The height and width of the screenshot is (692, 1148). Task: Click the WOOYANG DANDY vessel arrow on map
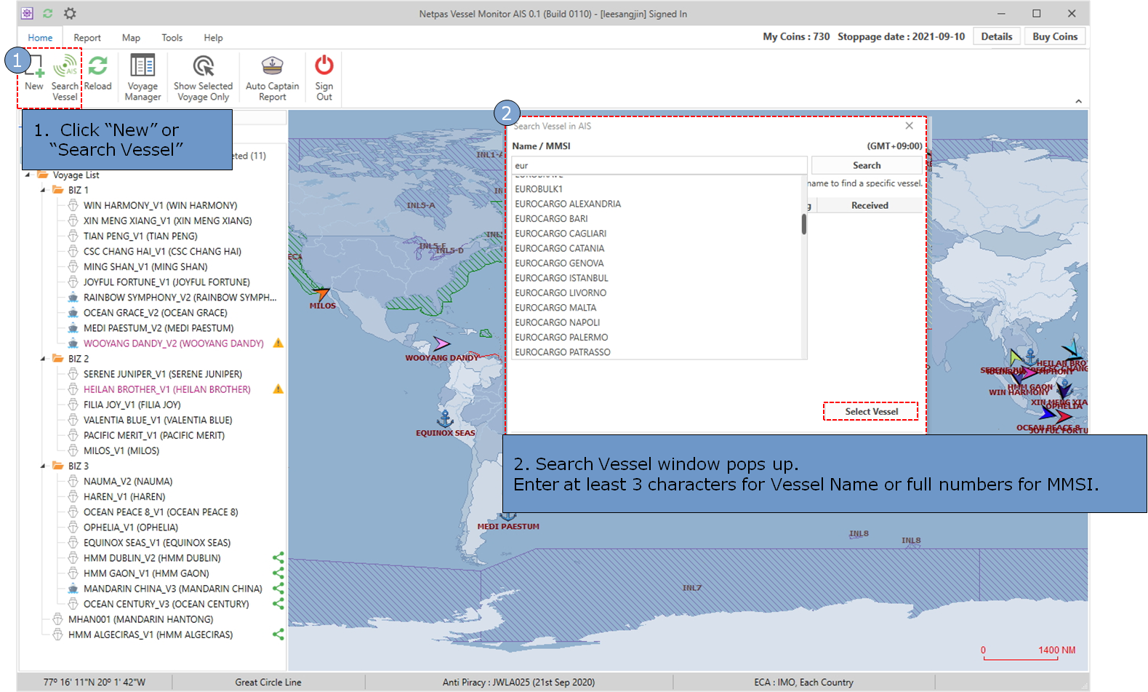[441, 343]
